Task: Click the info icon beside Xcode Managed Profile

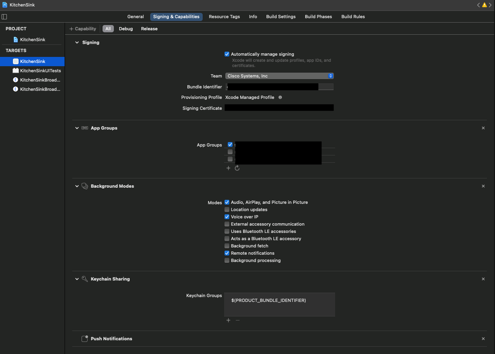Action: (280, 97)
